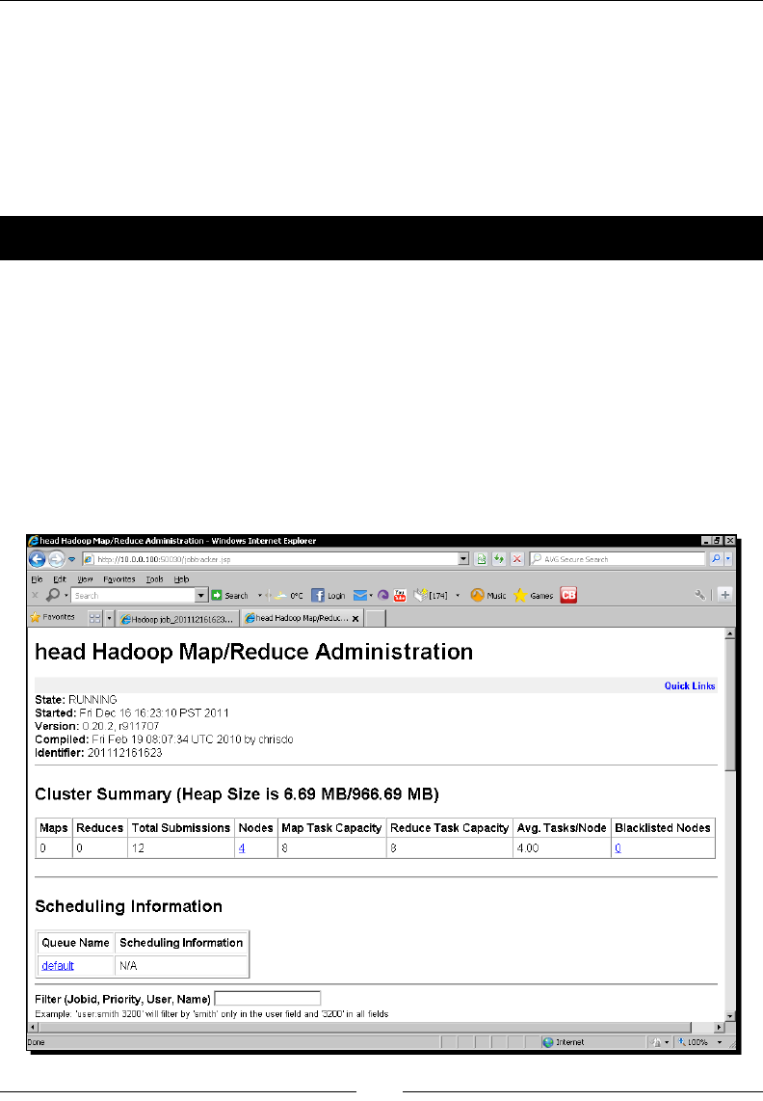Close the head Hadoop Map/Reduce tab
Screen dimensions: 763x1101
(x=355, y=619)
